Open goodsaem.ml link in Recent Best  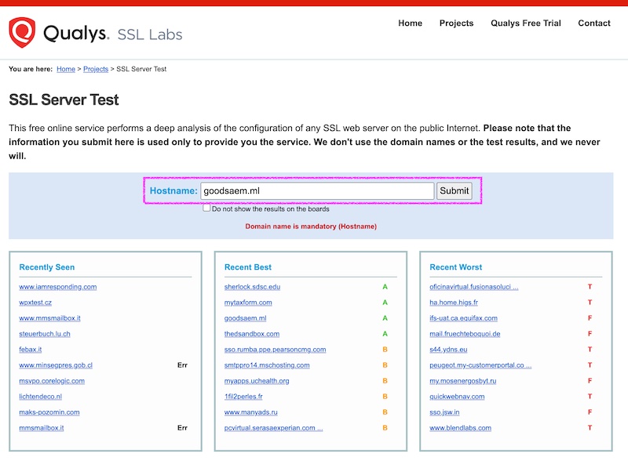(245, 318)
